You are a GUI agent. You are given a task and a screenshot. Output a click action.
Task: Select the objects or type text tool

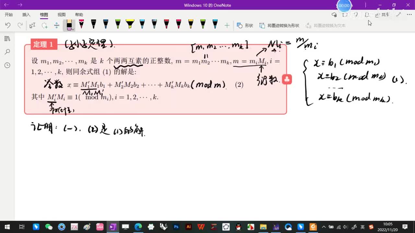[32, 25]
